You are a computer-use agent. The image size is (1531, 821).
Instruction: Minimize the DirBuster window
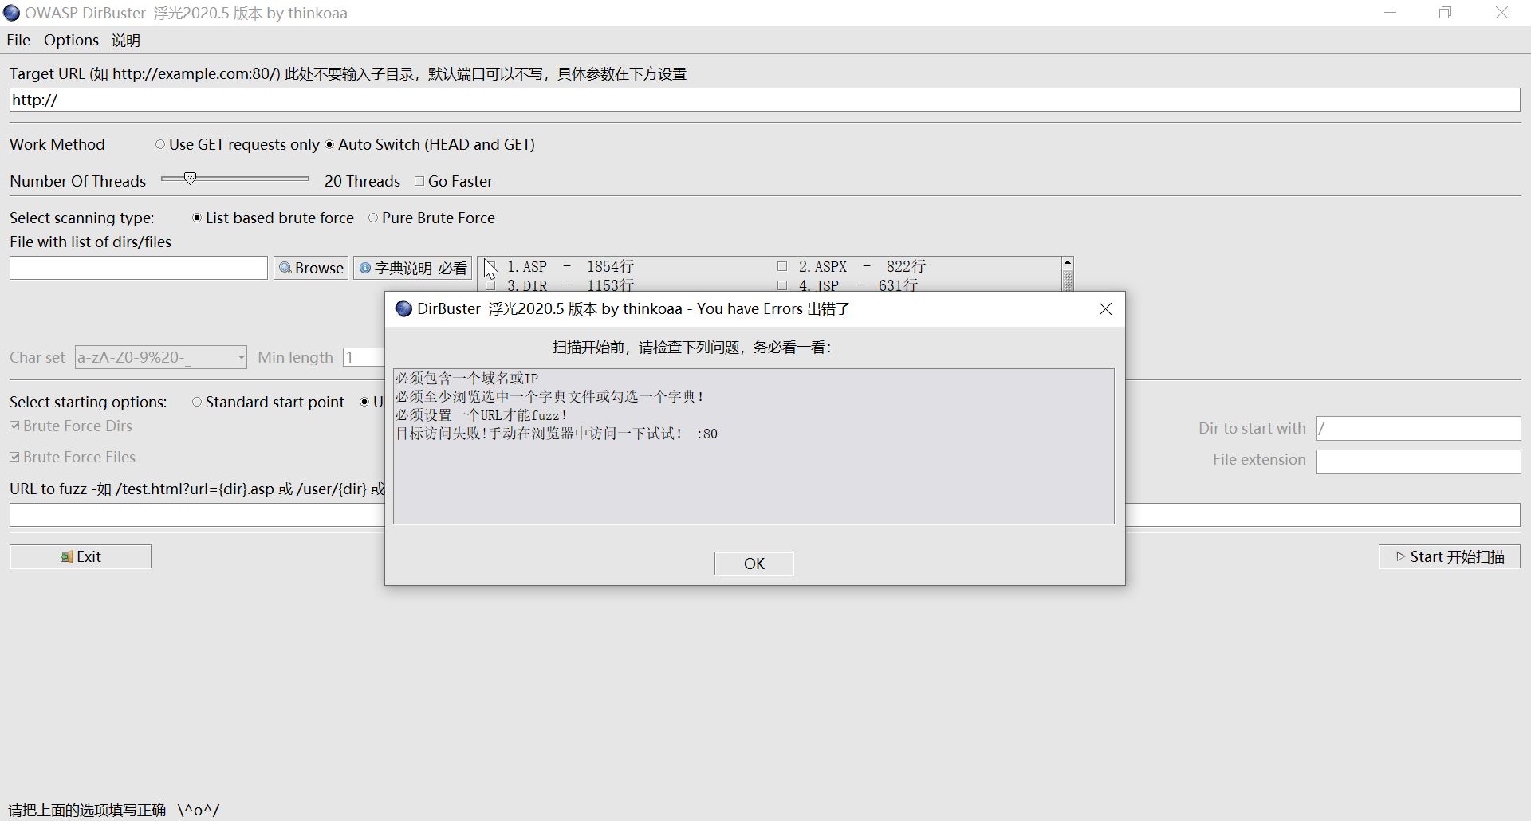point(1390,13)
